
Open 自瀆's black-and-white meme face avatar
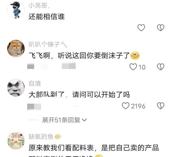16,88
